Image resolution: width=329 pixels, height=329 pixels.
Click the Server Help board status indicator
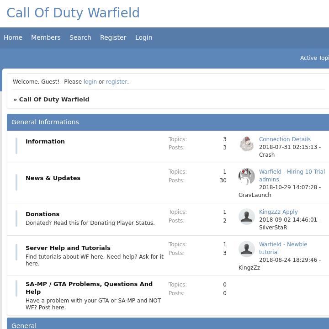[x=16, y=253]
